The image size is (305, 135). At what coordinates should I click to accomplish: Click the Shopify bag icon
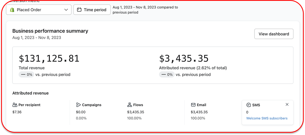tap(12, 10)
